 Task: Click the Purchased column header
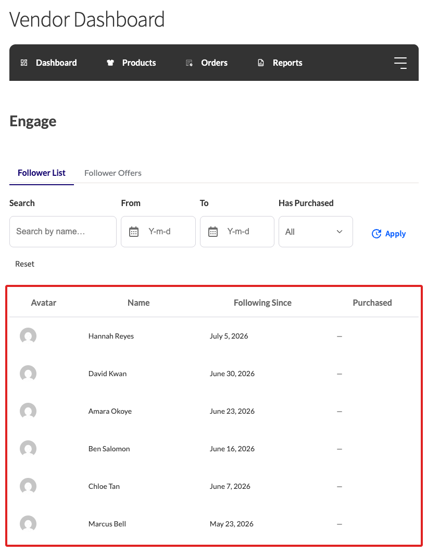click(x=372, y=303)
